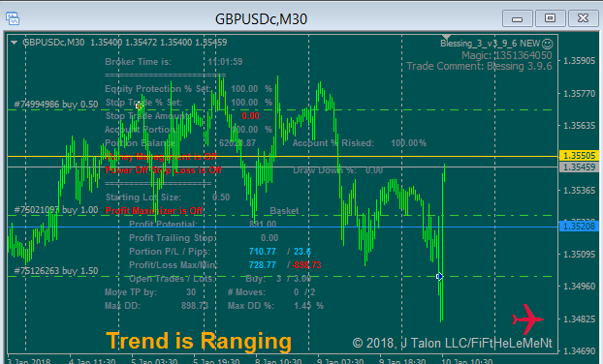Maximize the GBPUSDc,M30 chart window

pyautogui.click(x=551, y=18)
